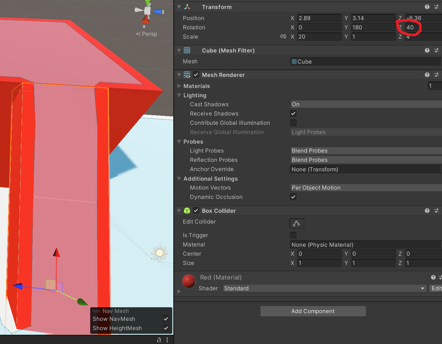
Task: Expand the Materials section
Action: pyautogui.click(x=179, y=86)
